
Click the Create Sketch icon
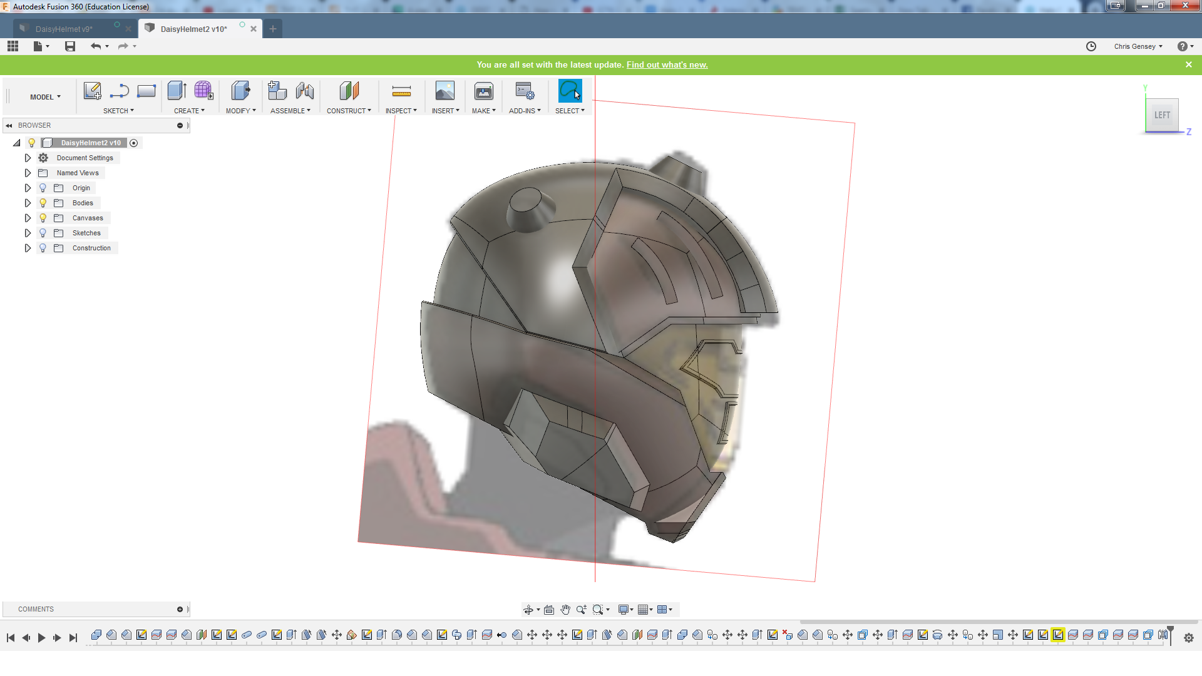tap(92, 91)
